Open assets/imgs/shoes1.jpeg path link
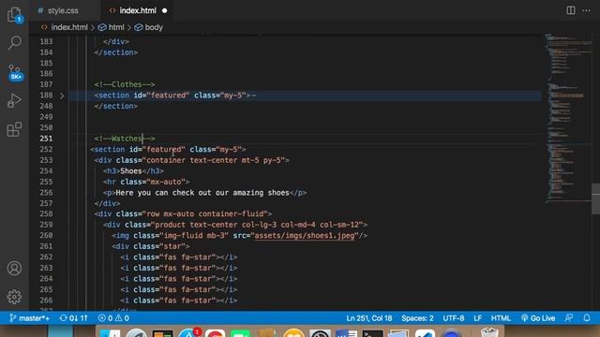Viewport: 600px width, 337px height. [x=305, y=236]
